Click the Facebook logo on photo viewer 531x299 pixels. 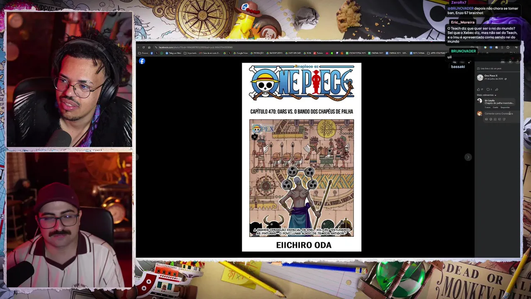[142, 61]
